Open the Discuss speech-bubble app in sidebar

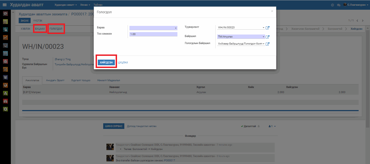click(5, 14)
